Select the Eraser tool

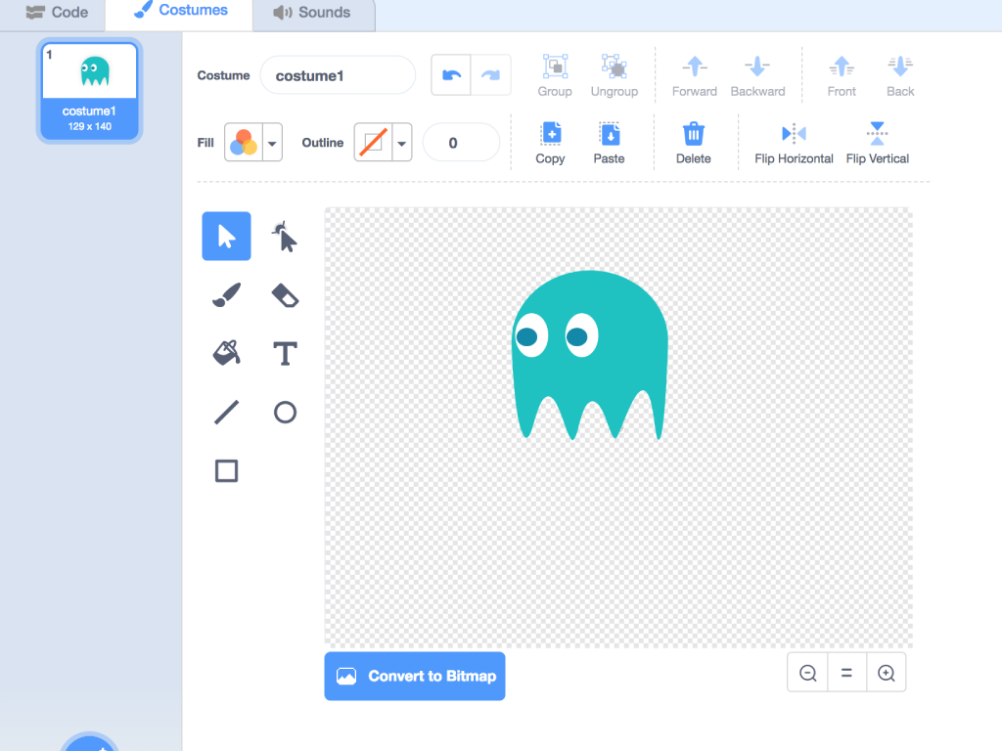285,295
